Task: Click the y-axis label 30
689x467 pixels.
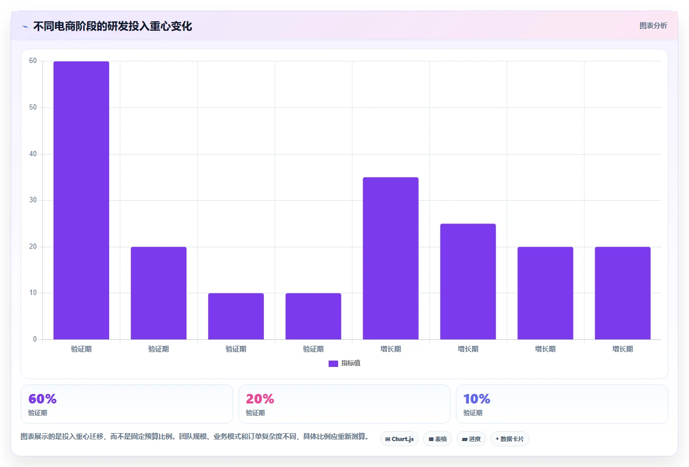Action: coord(33,200)
